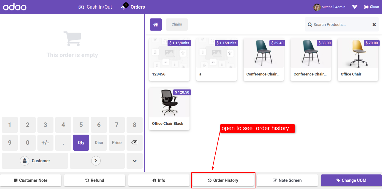Click Change UOM

tap(351, 180)
